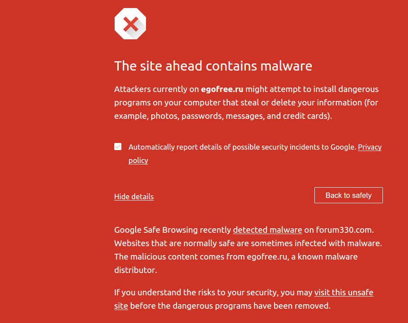Click the phrase and credit cards
The image size is (408, 323).
[x=299, y=116]
